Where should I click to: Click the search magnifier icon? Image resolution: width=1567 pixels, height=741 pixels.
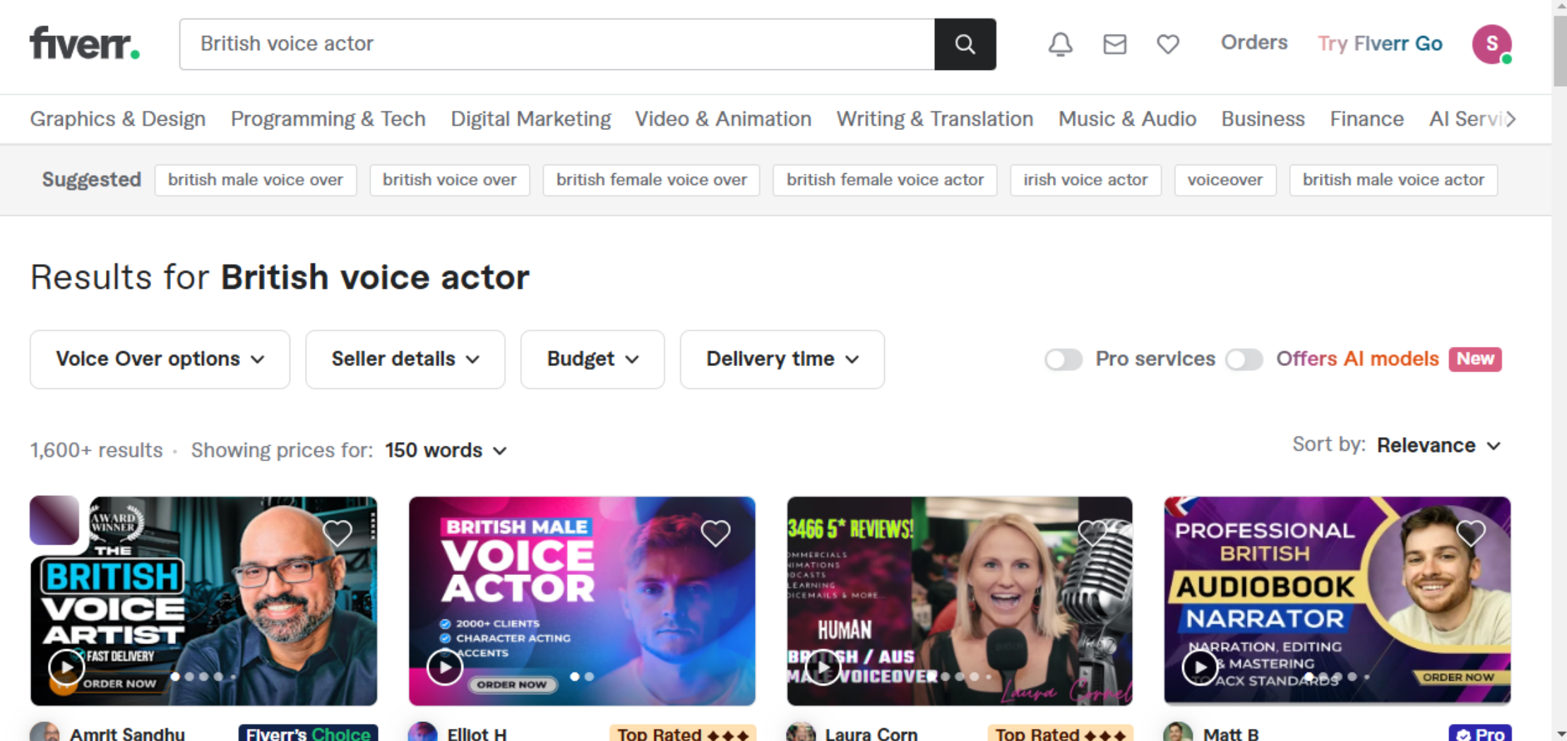coord(965,44)
